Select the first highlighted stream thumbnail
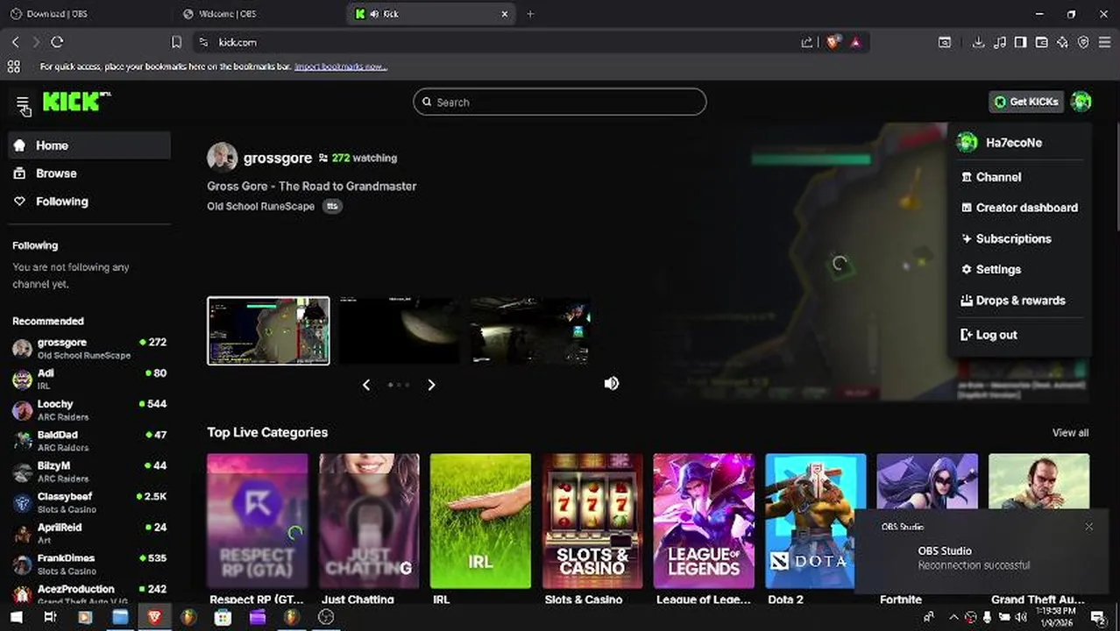1120x631 pixels. coord(268,330)
